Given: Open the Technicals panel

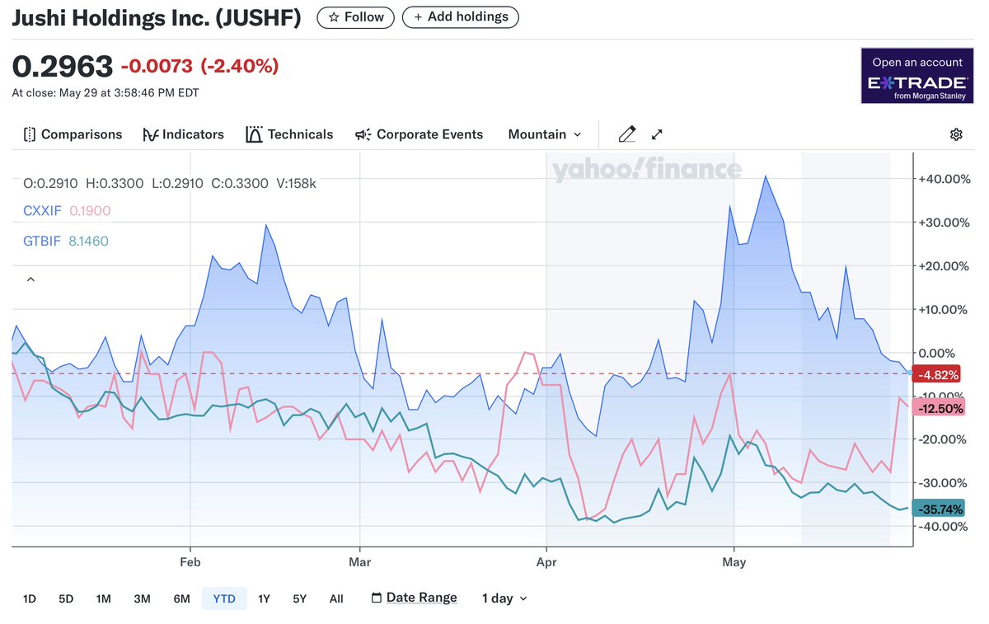Looking at the screenshot, I should tap(289, 134).
